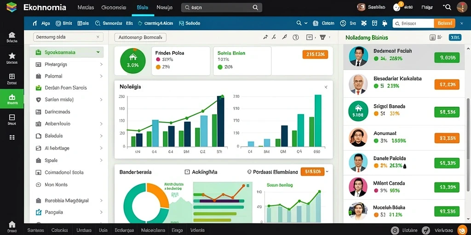Select the grid icon in left sidebar
The height and width of the screenshot is (235, 471).
coord(12,137)
